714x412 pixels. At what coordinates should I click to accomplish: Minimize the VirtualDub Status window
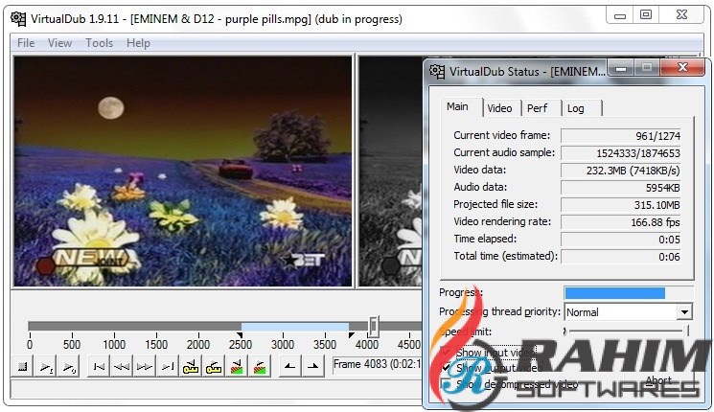coord(620,68)
